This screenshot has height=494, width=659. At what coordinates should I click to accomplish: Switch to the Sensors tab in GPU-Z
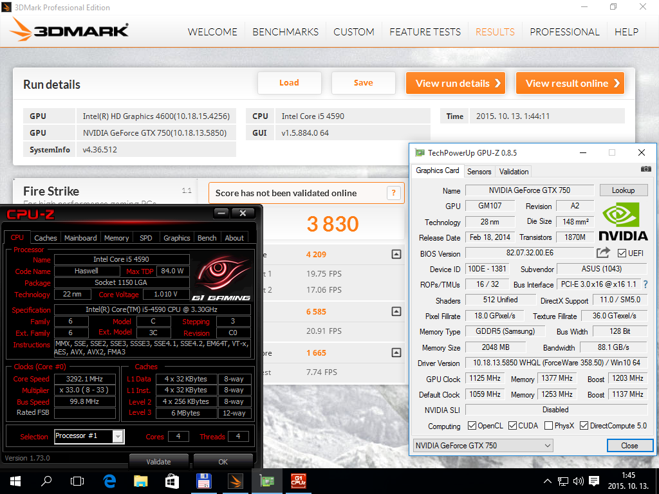pyautogui.click(x=479, y=171)
